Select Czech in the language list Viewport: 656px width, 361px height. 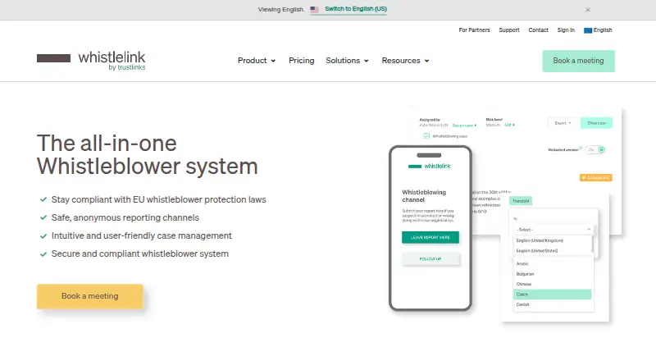tap(552, 295)
